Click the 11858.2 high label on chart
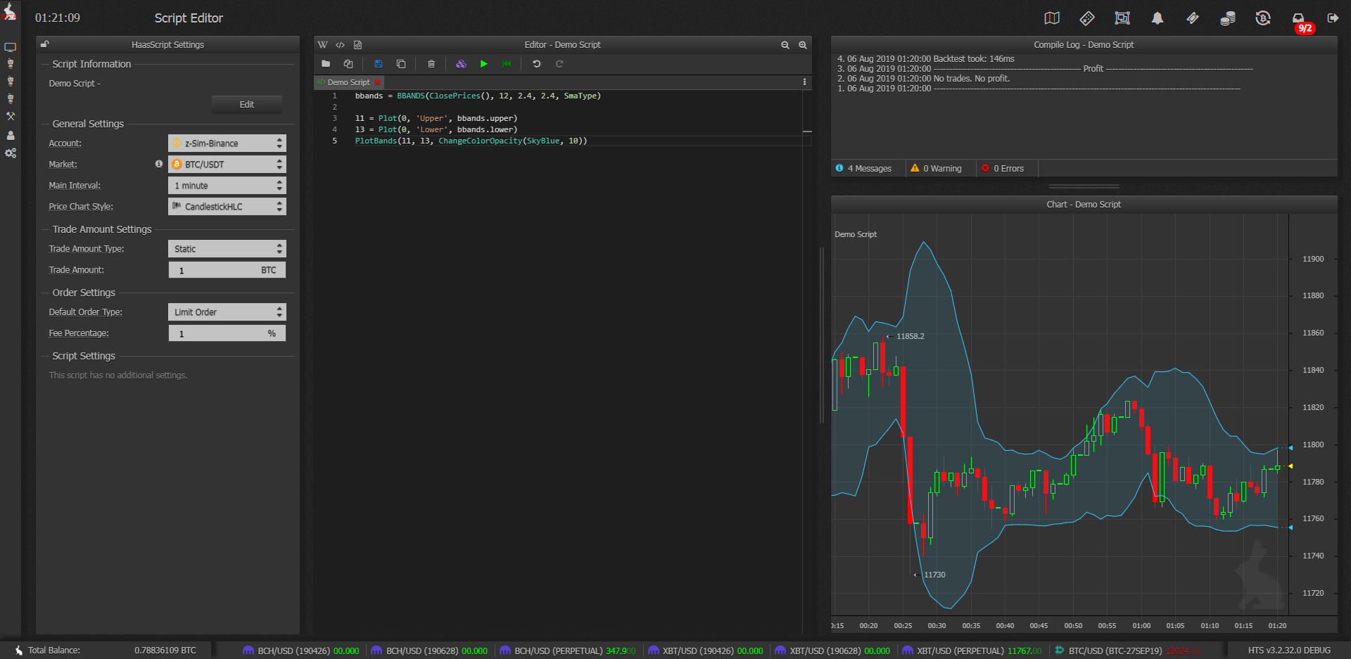Image resolution: width=1351 pixels, height=659 pixels. (910, 336)
